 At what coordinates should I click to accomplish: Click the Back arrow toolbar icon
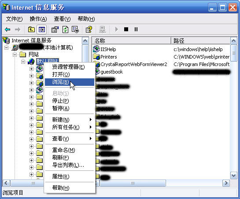click(x=7, y=29)
